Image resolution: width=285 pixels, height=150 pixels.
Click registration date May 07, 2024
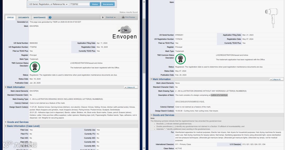248,39
